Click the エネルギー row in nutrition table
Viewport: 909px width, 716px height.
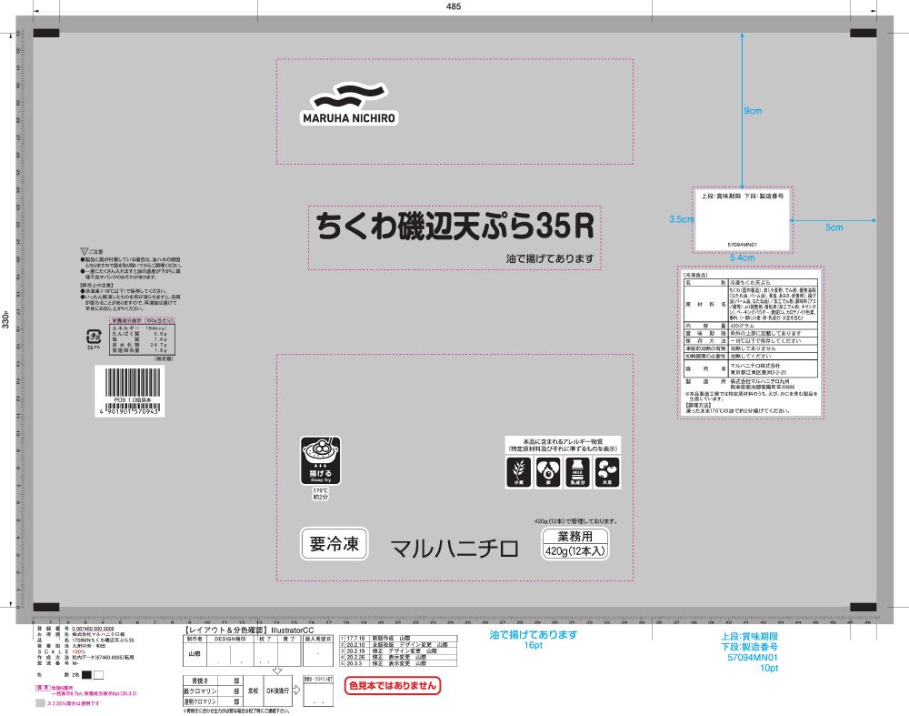pyautogui.click(x=140, y=328)
